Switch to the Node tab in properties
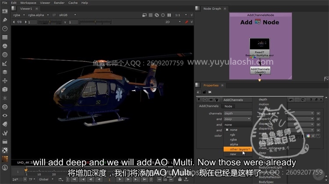 coord(229,106)
